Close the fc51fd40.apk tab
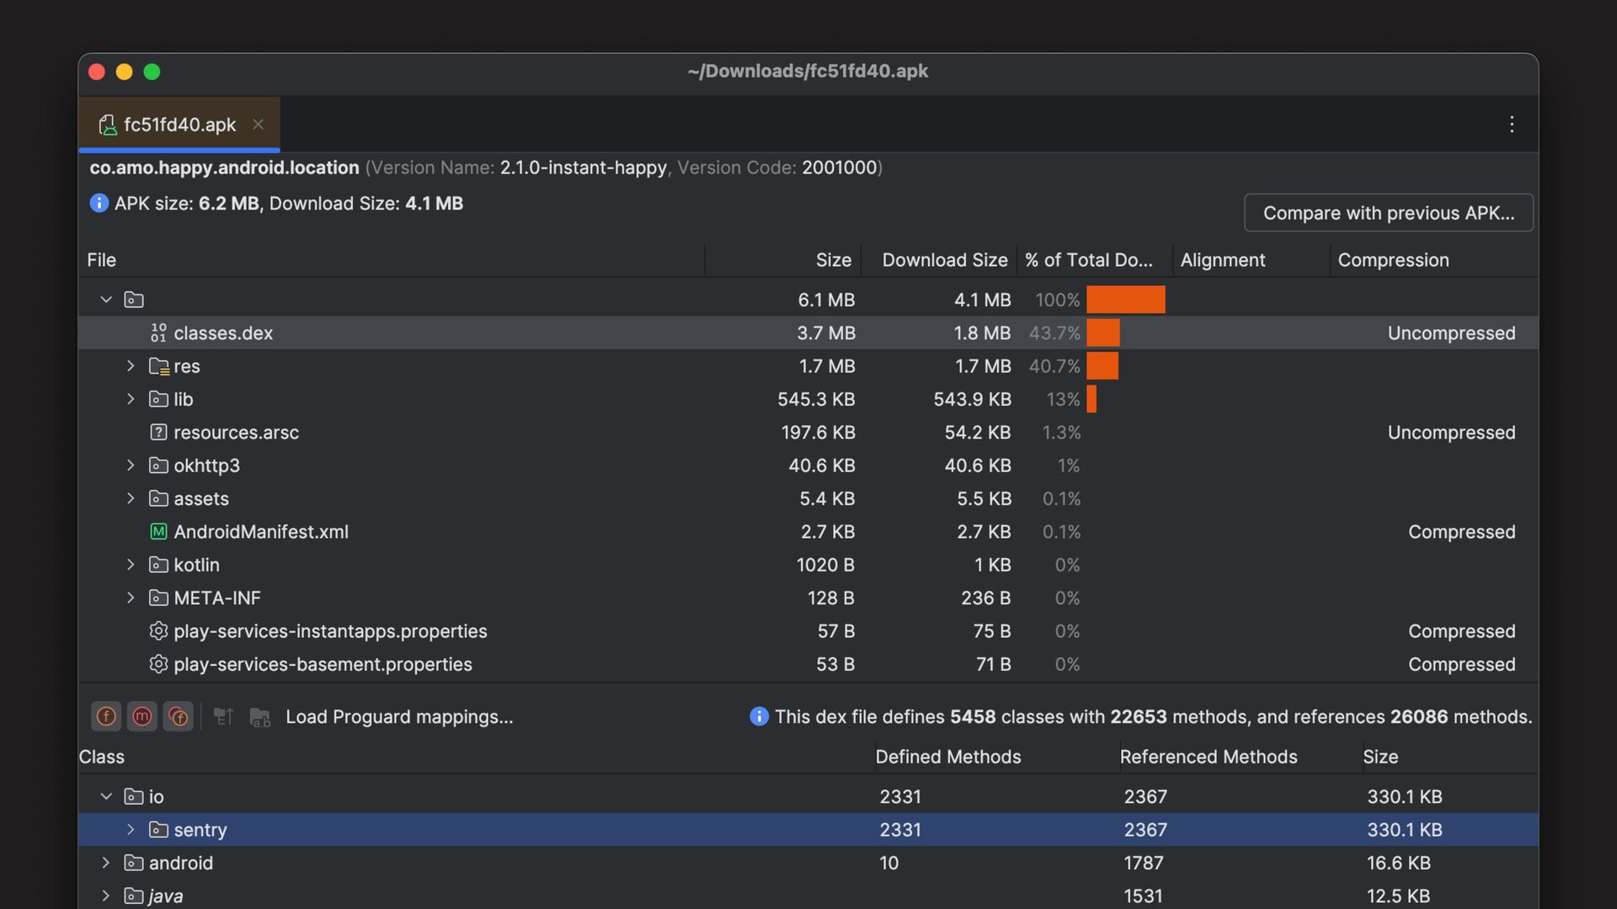Viewport: 1617px width, 909px height. [x=259, y=125]
